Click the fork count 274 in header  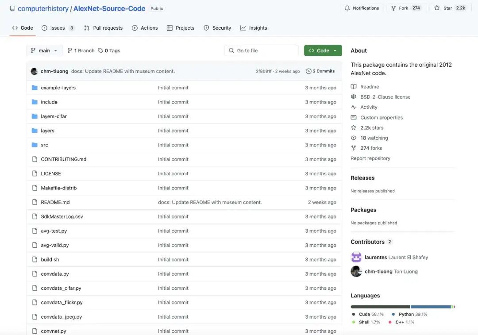pos(416,8)
